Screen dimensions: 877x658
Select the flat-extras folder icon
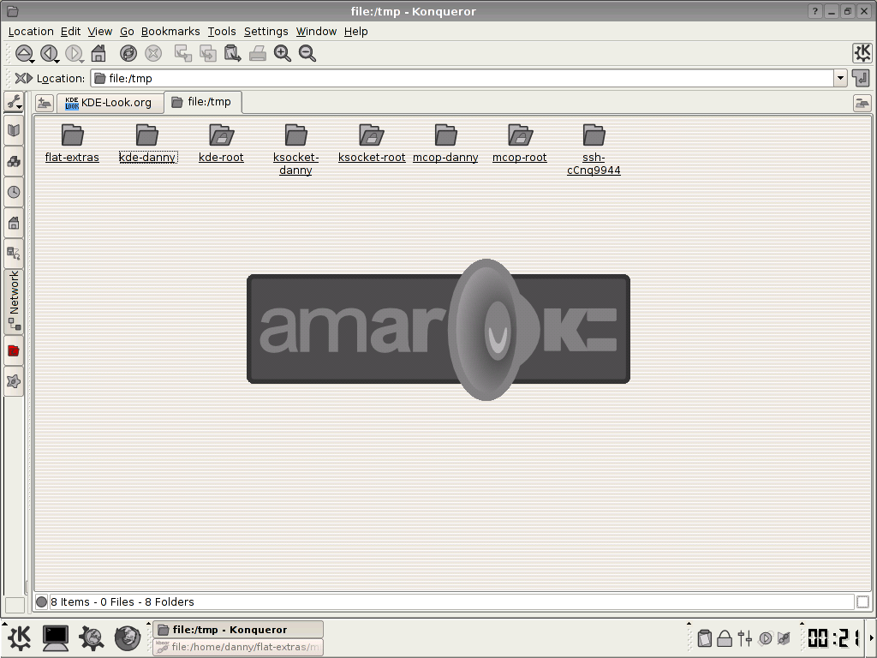(72, 135)
